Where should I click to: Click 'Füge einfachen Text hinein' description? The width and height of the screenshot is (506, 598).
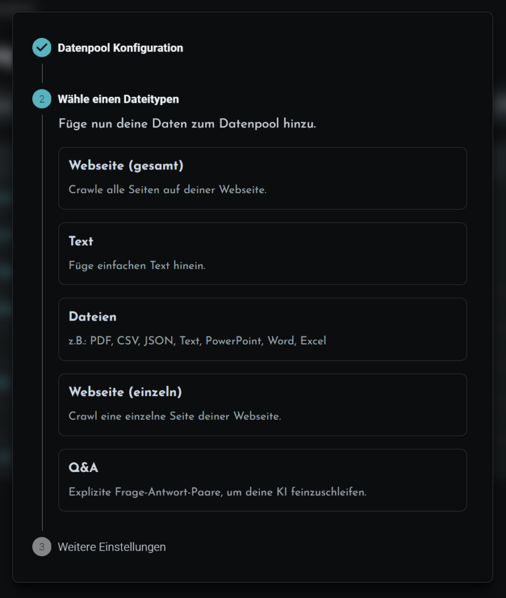pyautogui.click(x=137, y=266)
